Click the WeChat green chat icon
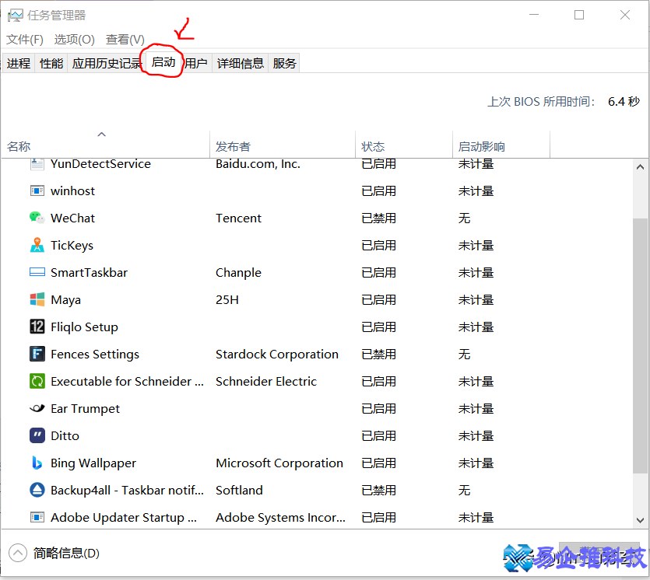Screen dimensions: 650x580 37,218
